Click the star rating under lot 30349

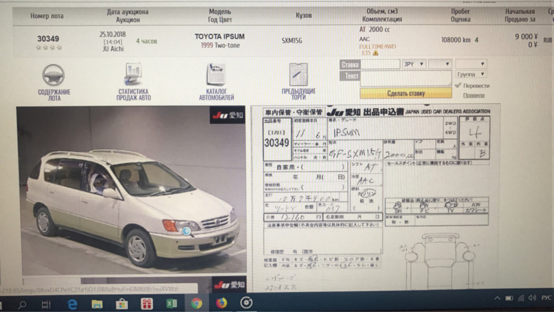pyautogui.click(x=49, y=48)
